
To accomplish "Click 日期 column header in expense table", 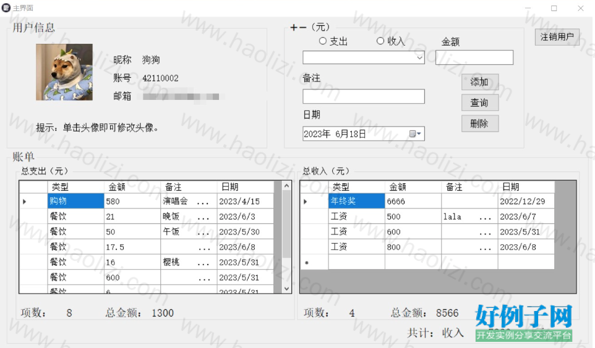I will coord(245,187).
